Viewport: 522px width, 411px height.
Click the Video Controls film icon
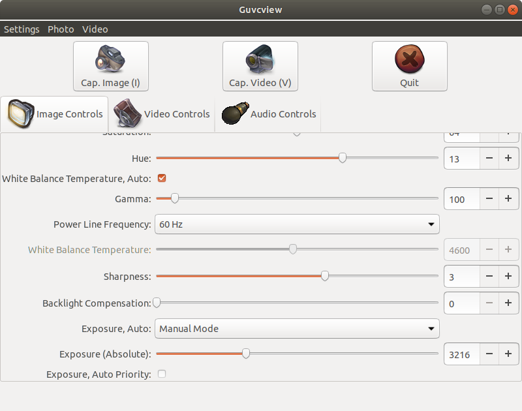[x=127, y=114]
